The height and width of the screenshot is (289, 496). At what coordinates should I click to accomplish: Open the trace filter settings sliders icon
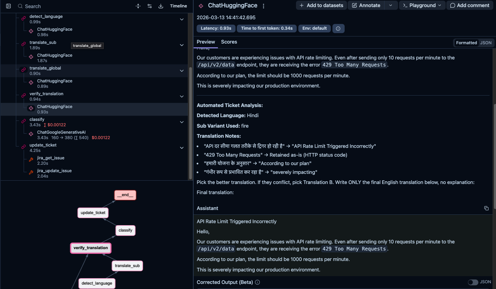[149, 6]
